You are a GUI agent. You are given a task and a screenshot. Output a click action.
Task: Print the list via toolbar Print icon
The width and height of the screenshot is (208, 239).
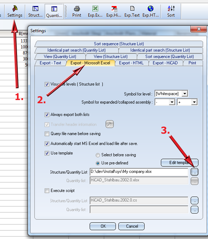77,11
